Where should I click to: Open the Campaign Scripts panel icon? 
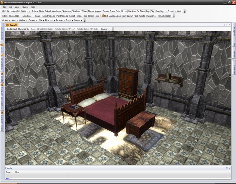click(x=2, y=113)
